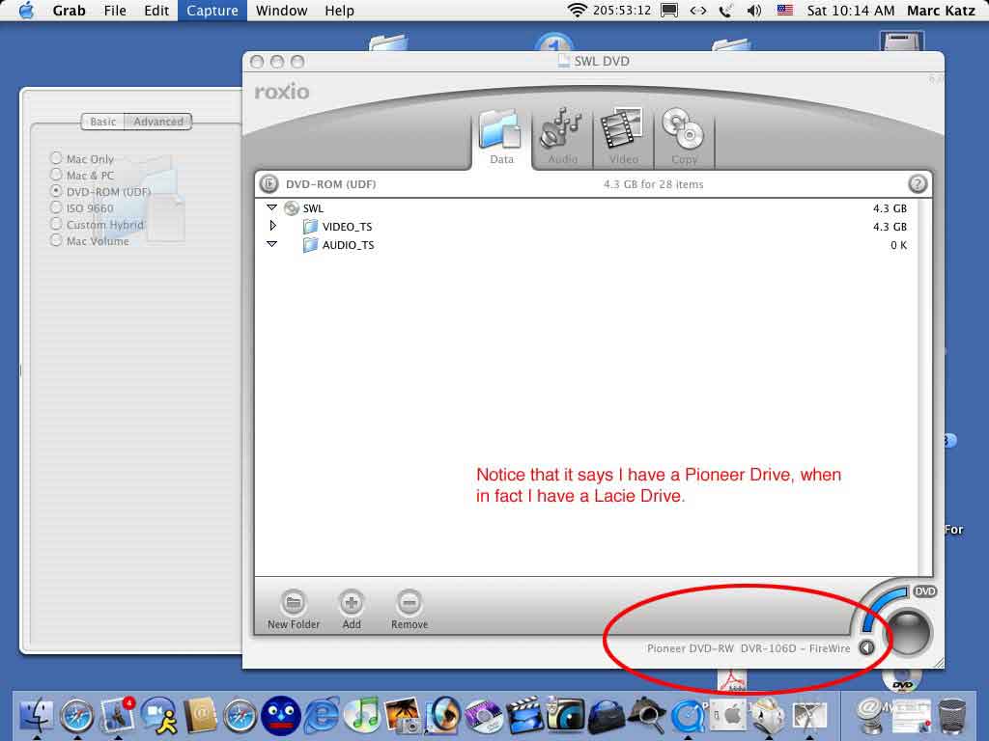
Task: Click the SWL disc icon in the list
Action: pos(292,208)
